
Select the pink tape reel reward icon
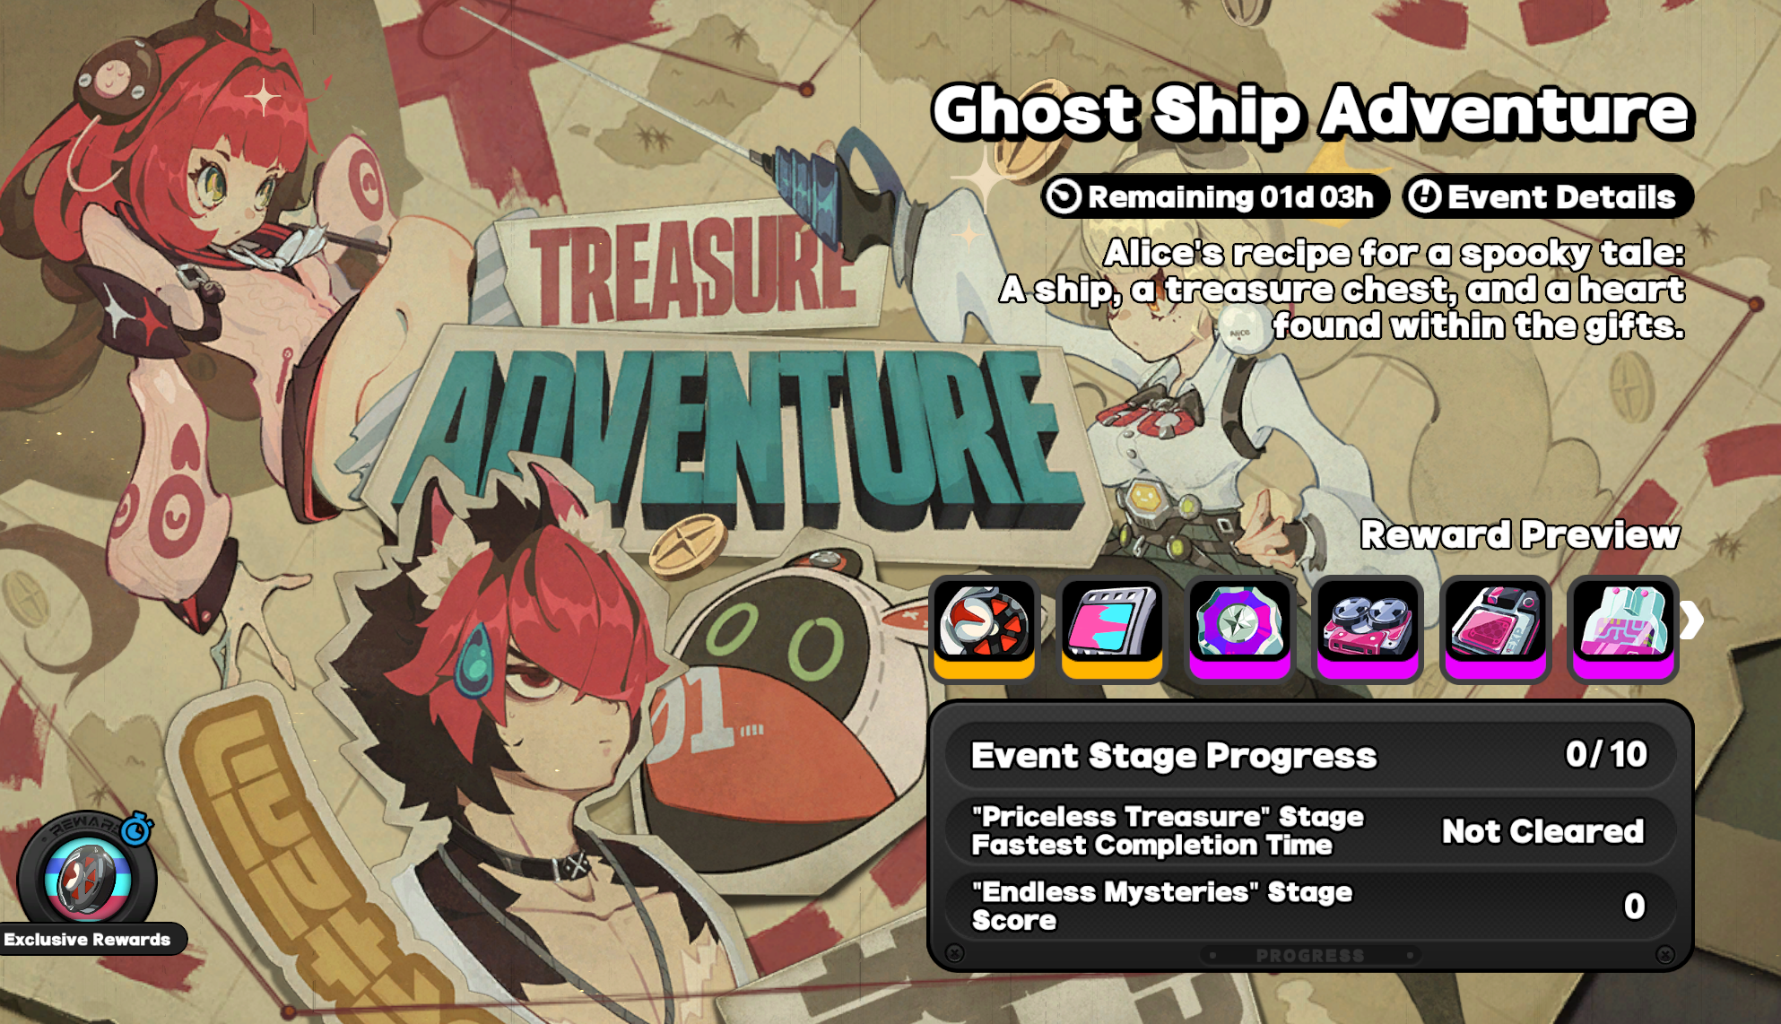1368,628
